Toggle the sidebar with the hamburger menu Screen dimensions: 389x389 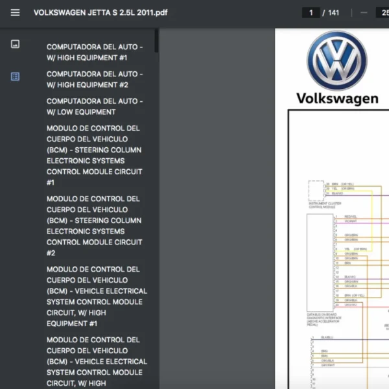(x=15, y=13)
